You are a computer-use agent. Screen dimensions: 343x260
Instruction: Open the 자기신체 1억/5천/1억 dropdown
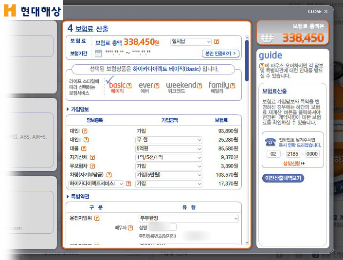(x=169, y=157)
